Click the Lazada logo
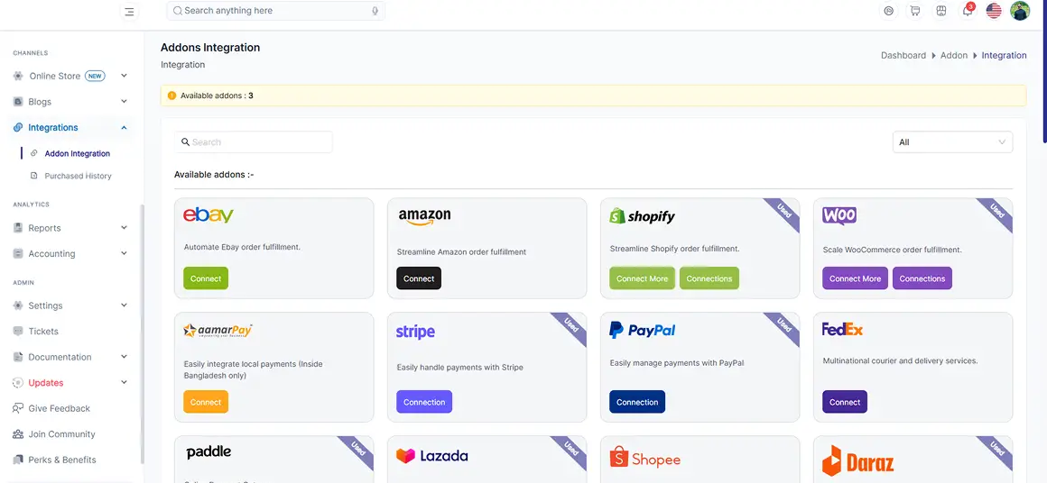Screen dimensions: 1047x483 [x=432, y=456]
